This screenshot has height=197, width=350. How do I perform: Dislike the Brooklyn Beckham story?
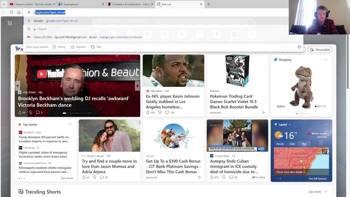coord(30,112)
